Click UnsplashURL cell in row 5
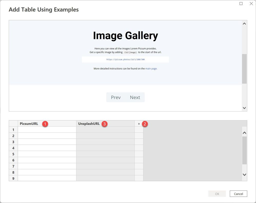 pos(105,154)
